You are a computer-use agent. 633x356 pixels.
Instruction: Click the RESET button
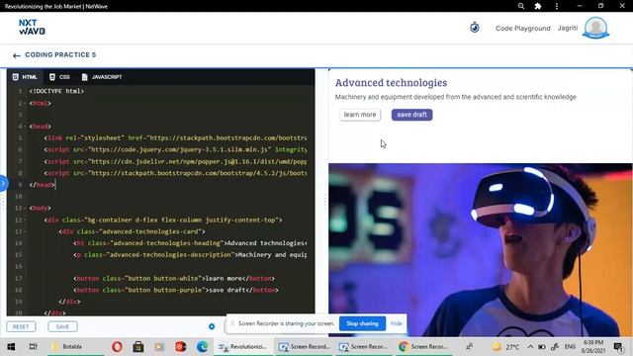click(21, 326)
